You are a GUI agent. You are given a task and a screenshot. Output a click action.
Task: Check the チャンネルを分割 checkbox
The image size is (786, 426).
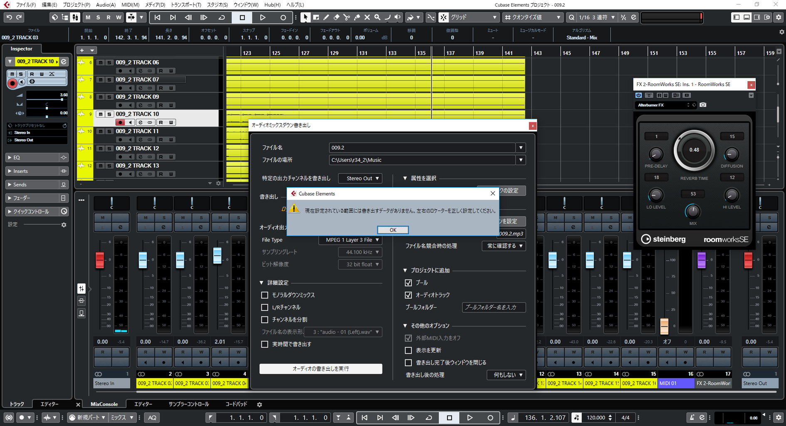264,319
